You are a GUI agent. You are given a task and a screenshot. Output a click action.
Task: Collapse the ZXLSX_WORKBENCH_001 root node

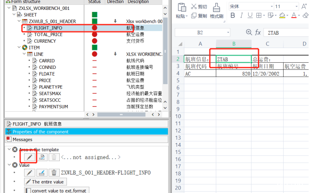[9, 8]
